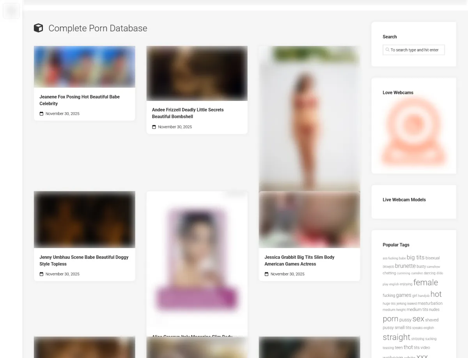Viewport: 468px width, 358px height.
Task: Click the calendar icon under the Jeanene Fox post
Action: (x=41, y=114)
